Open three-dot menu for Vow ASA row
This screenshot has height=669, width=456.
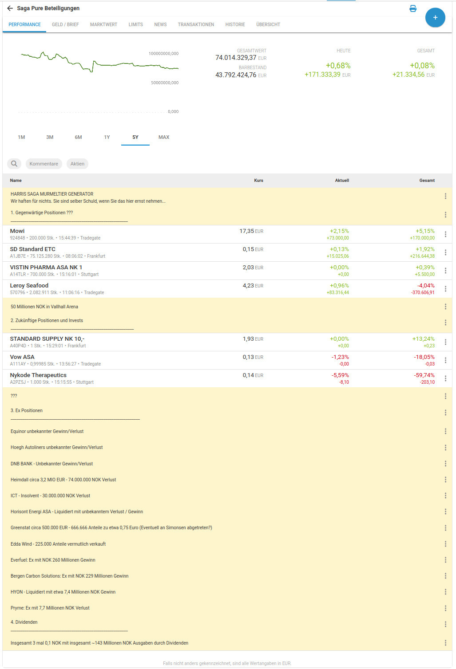click(445, 360)
